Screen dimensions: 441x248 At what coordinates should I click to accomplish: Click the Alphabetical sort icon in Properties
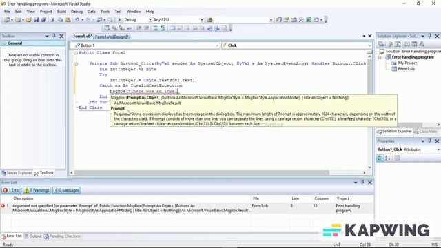coord(387,158)
